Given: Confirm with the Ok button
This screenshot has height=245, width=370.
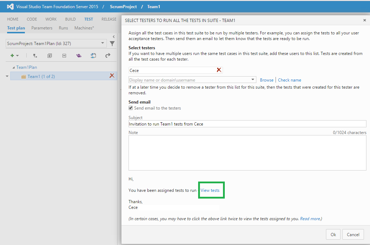Looking at the screenshot, I should pyautogui.click(x=333, y=234).
